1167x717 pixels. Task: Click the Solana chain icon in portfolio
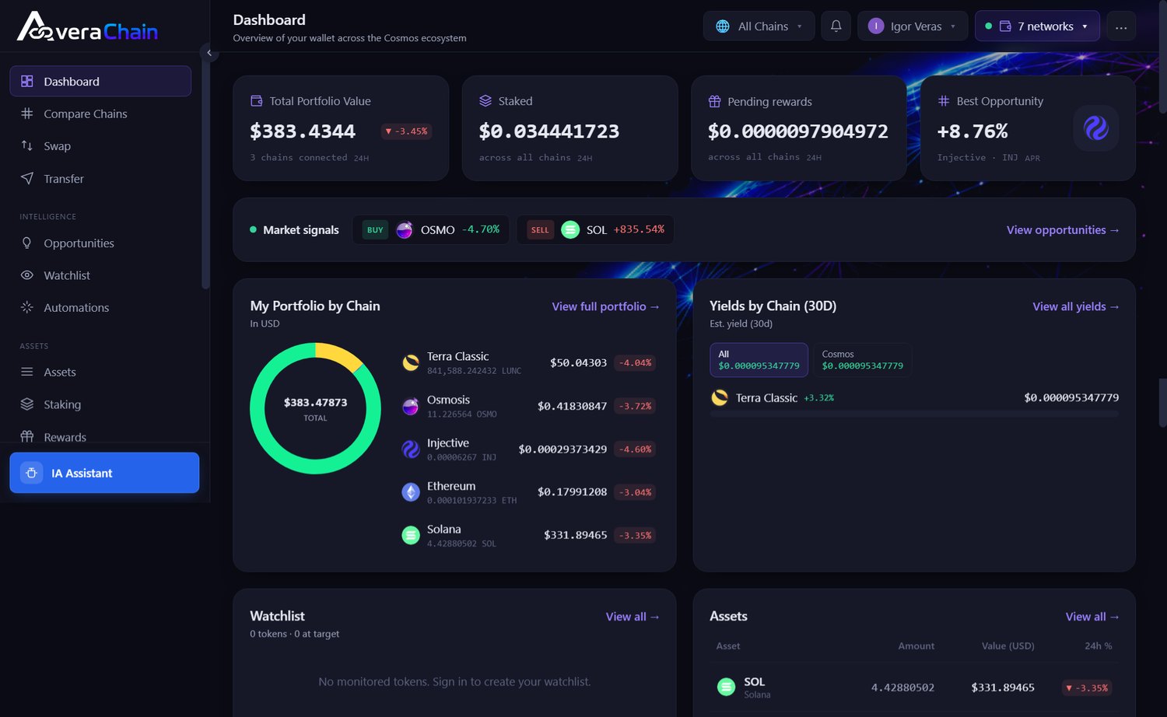coord(411,535)
